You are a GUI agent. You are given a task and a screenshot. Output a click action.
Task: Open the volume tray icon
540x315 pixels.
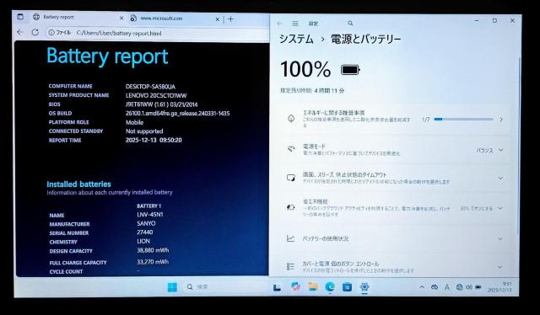[469, 287]
